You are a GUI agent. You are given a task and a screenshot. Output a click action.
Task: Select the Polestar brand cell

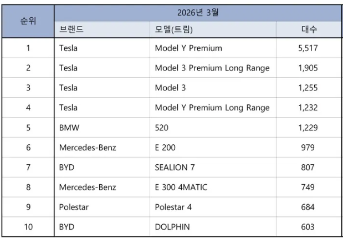(x=74, y=207)
